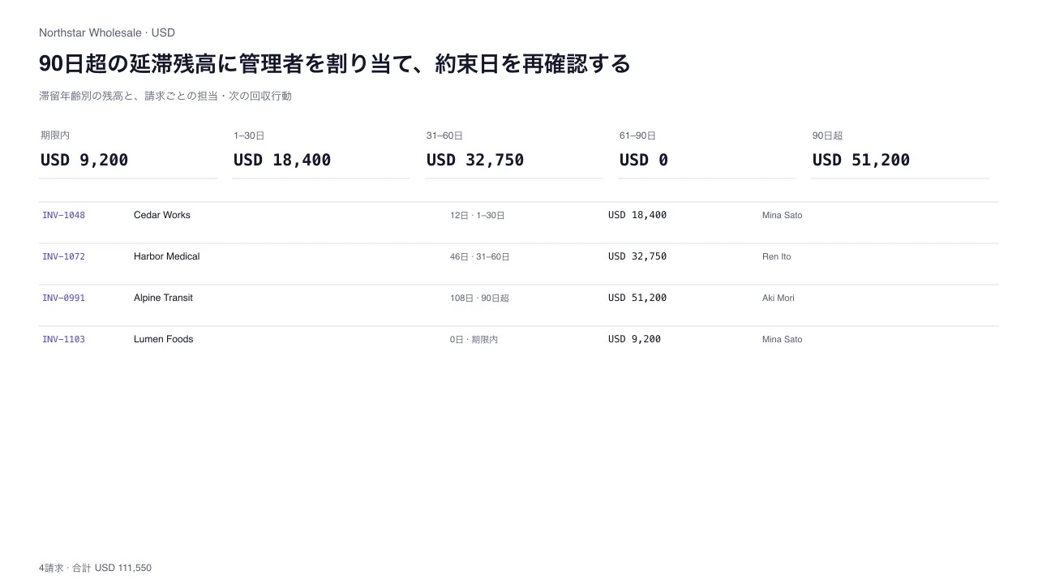Open invoice link INV-0991
This screenshot has height=584, width=1038.
[x=63, y=298]
